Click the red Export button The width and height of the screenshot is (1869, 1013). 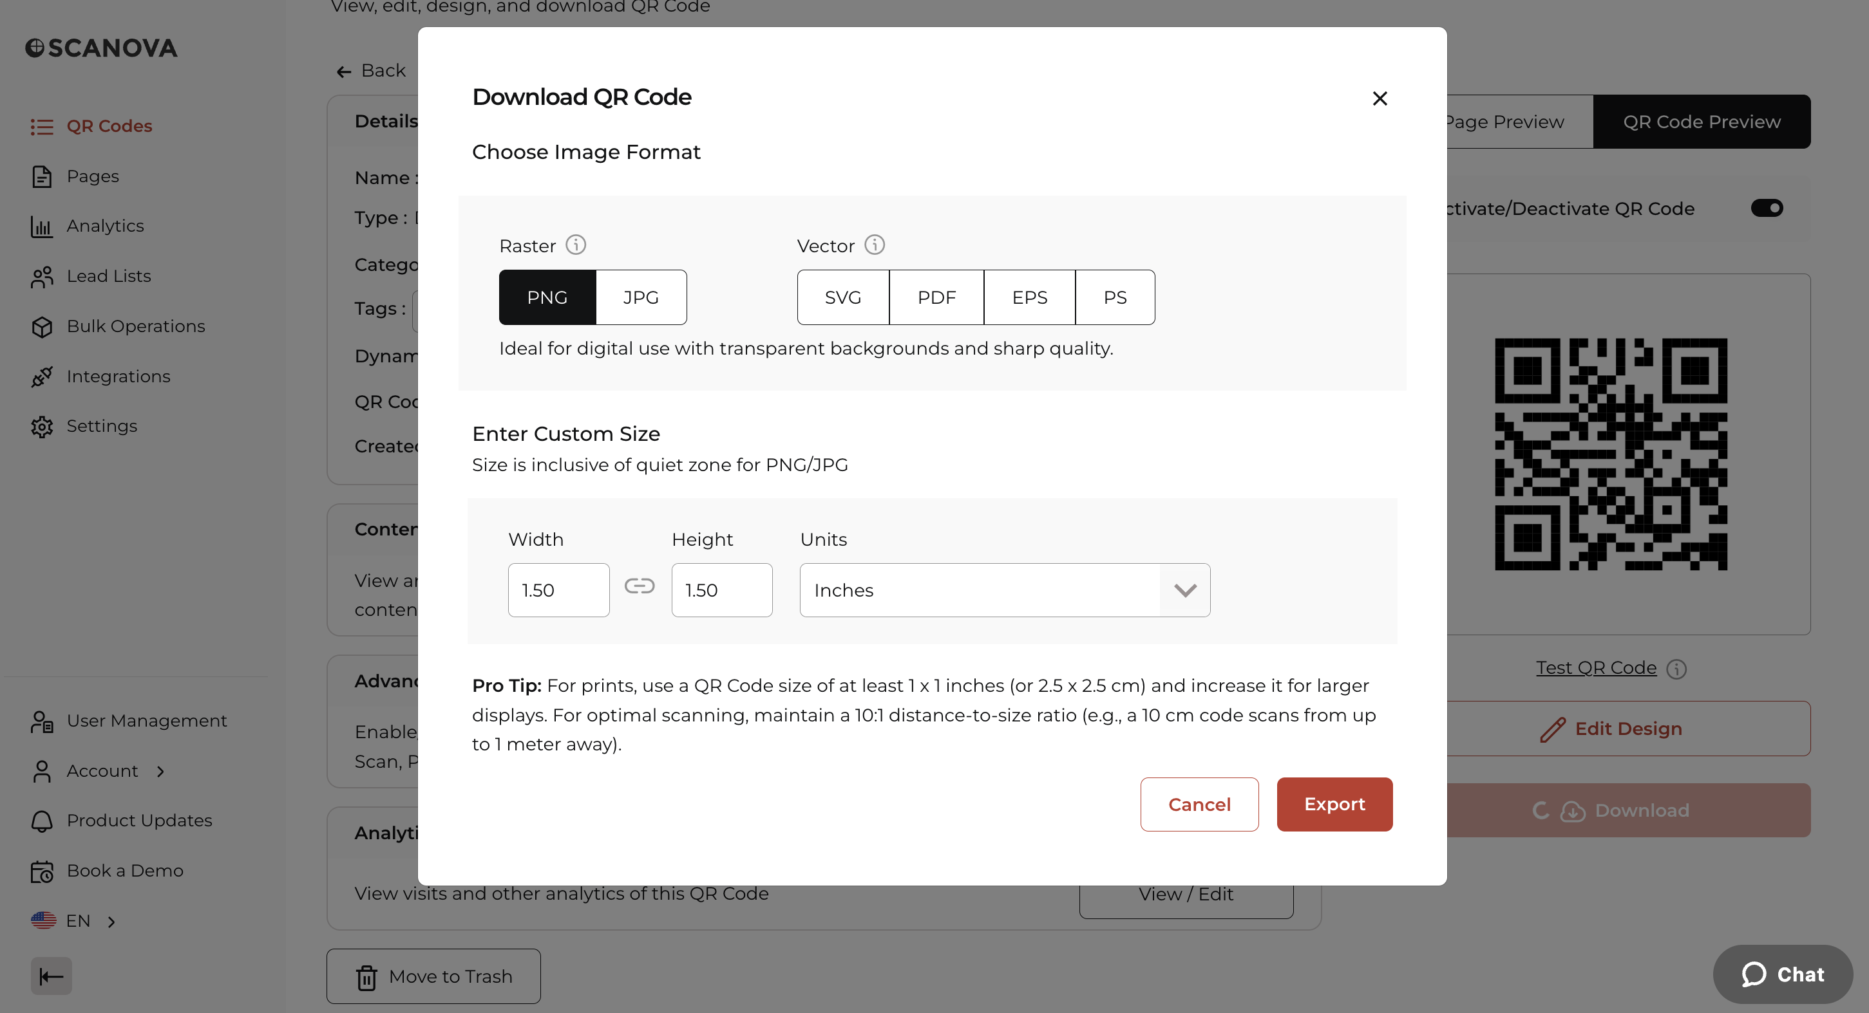tap(1334, 804)
